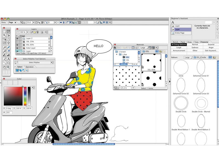This screenshot has width=219, height=164.
Task: Open 05L folder dropdown in Materials
Action: click(150, 51)
